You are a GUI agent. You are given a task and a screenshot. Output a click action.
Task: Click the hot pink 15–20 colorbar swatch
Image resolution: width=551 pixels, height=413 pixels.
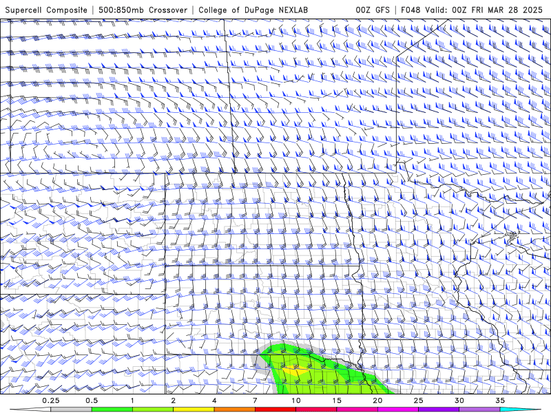pyautogui.click(x=357, y=410)
